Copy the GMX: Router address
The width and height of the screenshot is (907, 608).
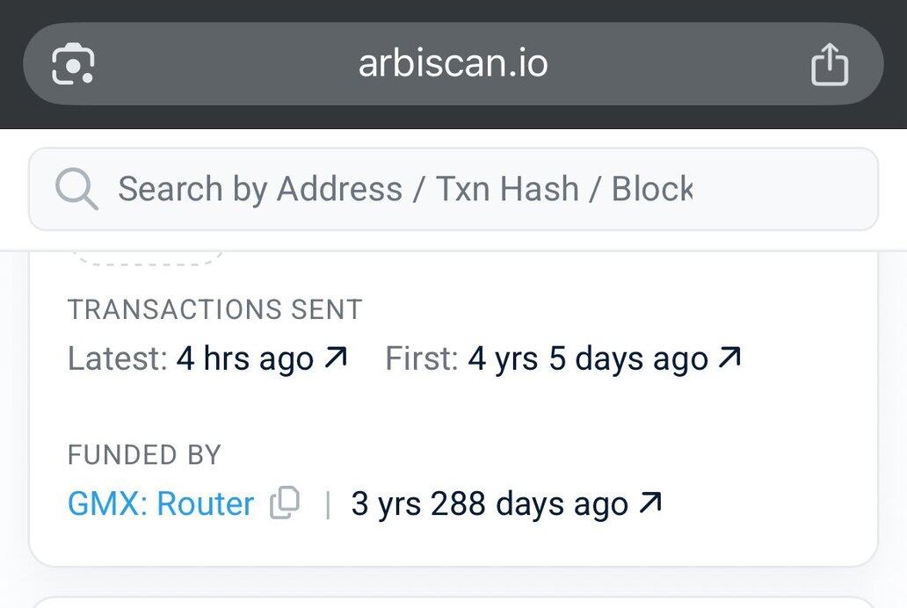click(285, 503)
